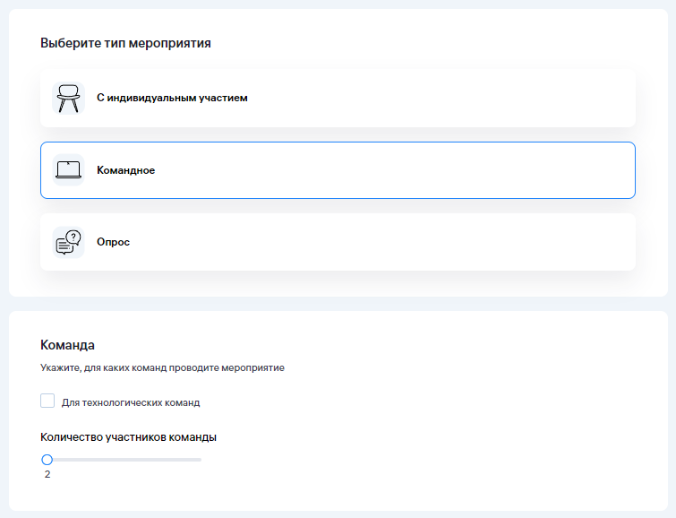Click the question bubble icon for Опрос
Screen dimensions: 676x518
(68, 242)
